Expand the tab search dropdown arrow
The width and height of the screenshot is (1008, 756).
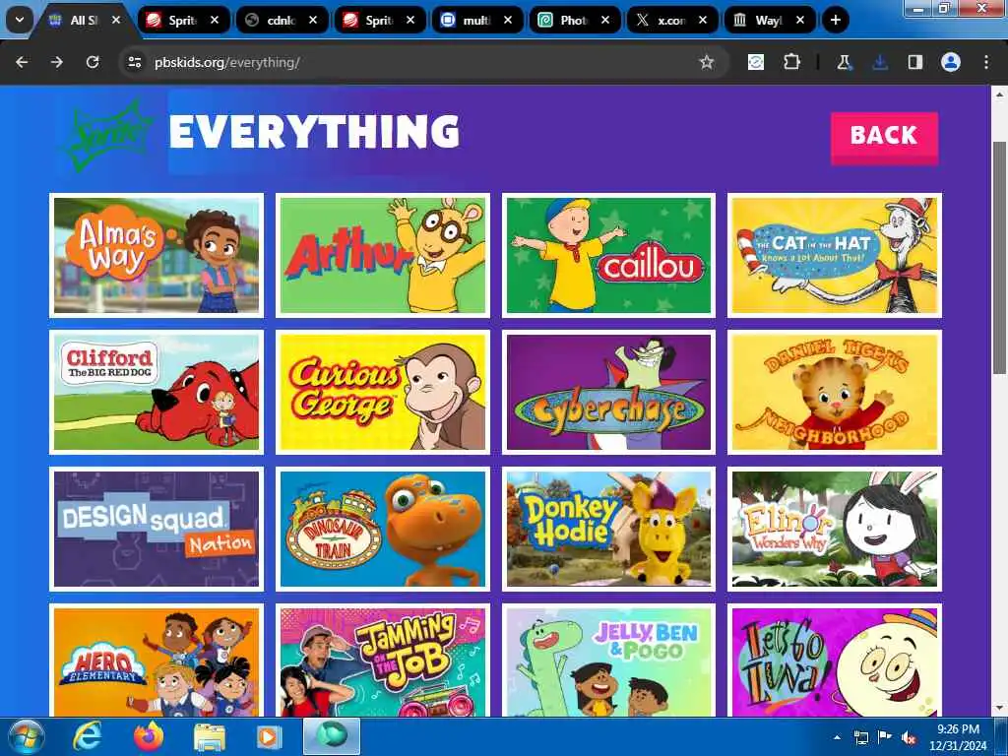[20, 20]
